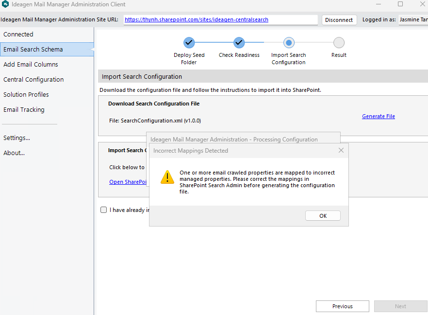Click the Next button
The width and height of the screenshot is (428, 315).
(400, 306)
